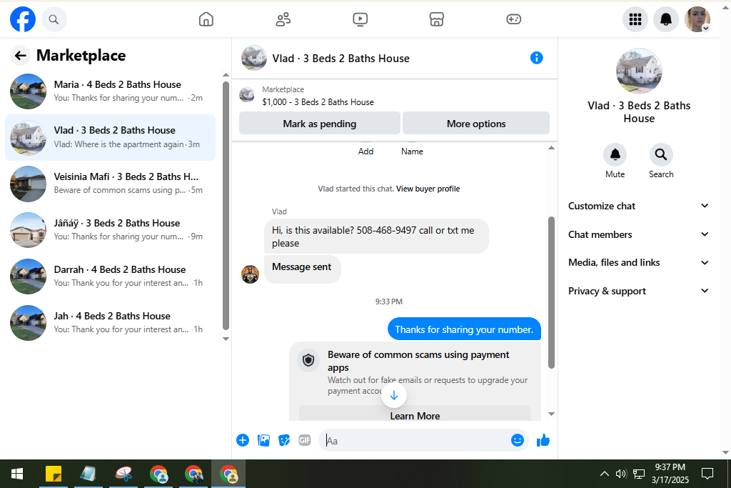This screenshot has width=731, height=488.
Task: Open the Facebook search magnifier
Action: [54, 19]
